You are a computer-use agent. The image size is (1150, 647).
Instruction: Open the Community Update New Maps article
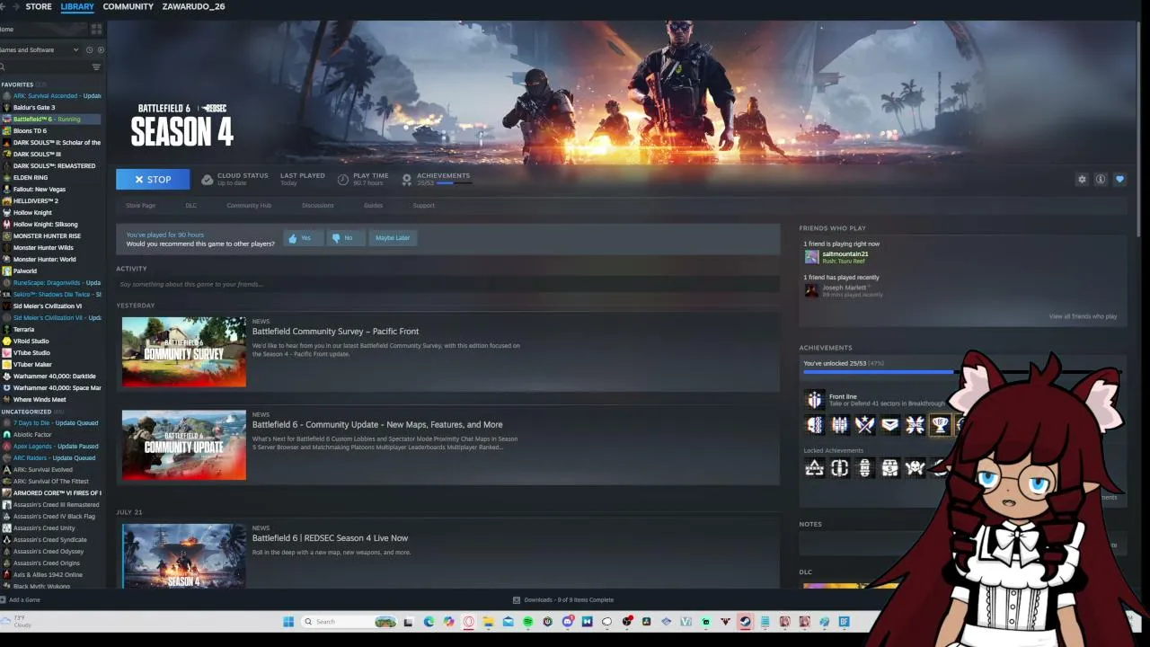pos(377,425)
